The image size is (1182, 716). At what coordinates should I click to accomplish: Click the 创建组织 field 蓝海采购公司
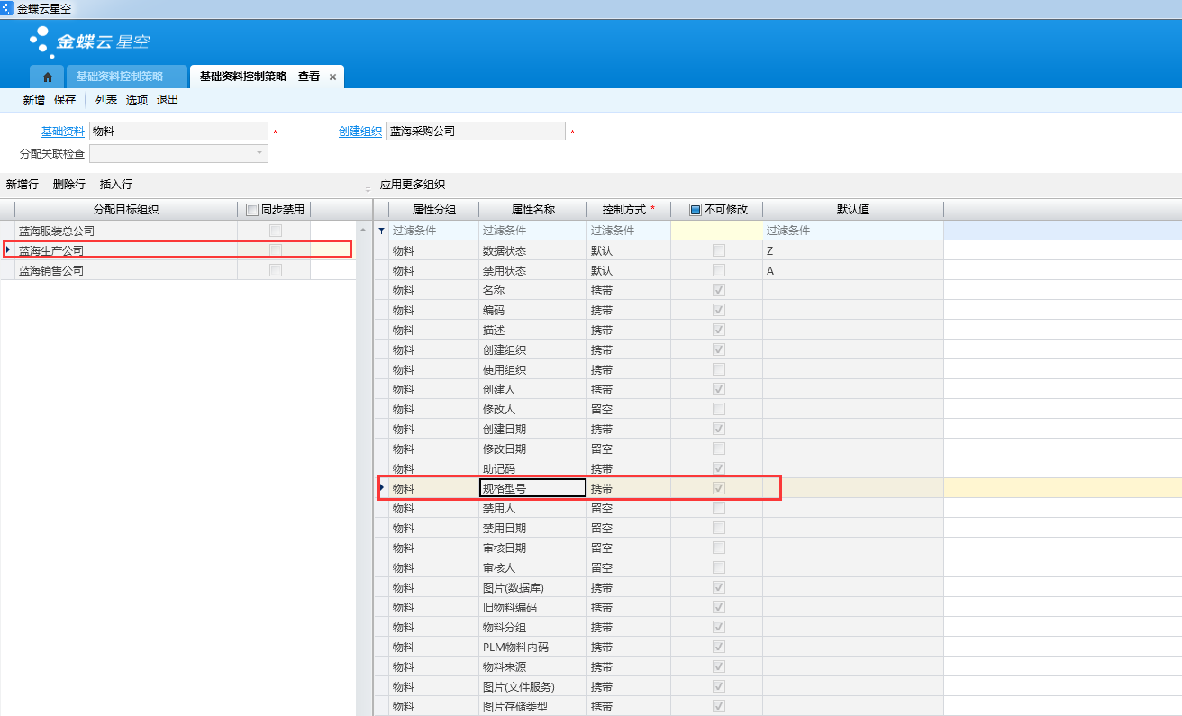point(476,131)
